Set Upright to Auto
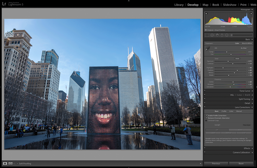Image resolution: width=257 pixels, height=168 pixels. [x=240, y=130]
